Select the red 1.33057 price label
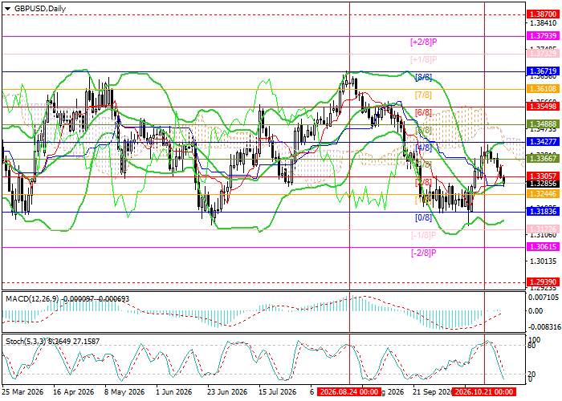Viewport: 562px width, 401px height. pyautogui.click(x=543, y=176)
